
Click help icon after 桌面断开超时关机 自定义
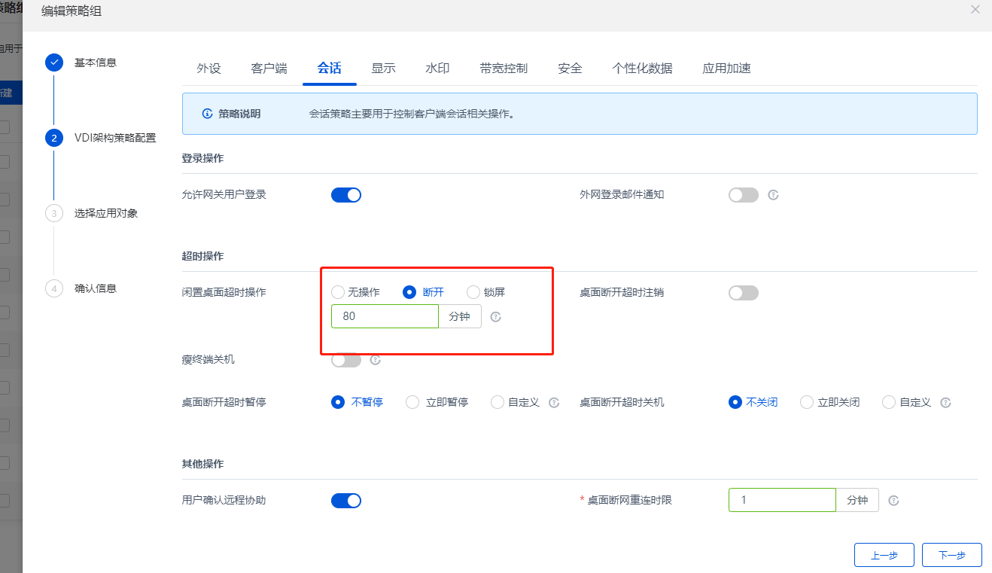946,403
